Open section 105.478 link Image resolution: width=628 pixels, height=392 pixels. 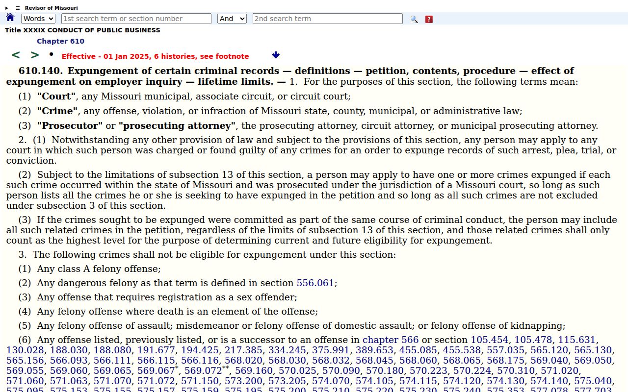533,340
